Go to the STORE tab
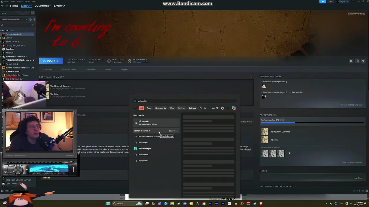Screen dimensions: 369x207 click(x=14, y=6)
